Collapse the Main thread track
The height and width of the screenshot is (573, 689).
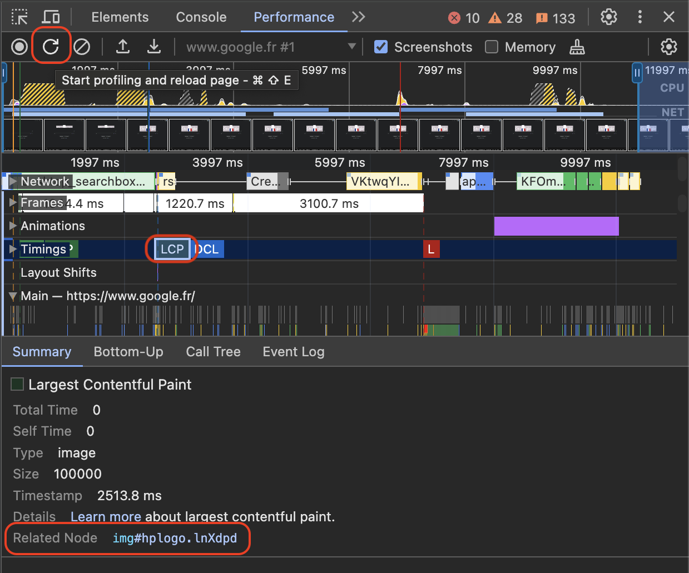point(12,296)
